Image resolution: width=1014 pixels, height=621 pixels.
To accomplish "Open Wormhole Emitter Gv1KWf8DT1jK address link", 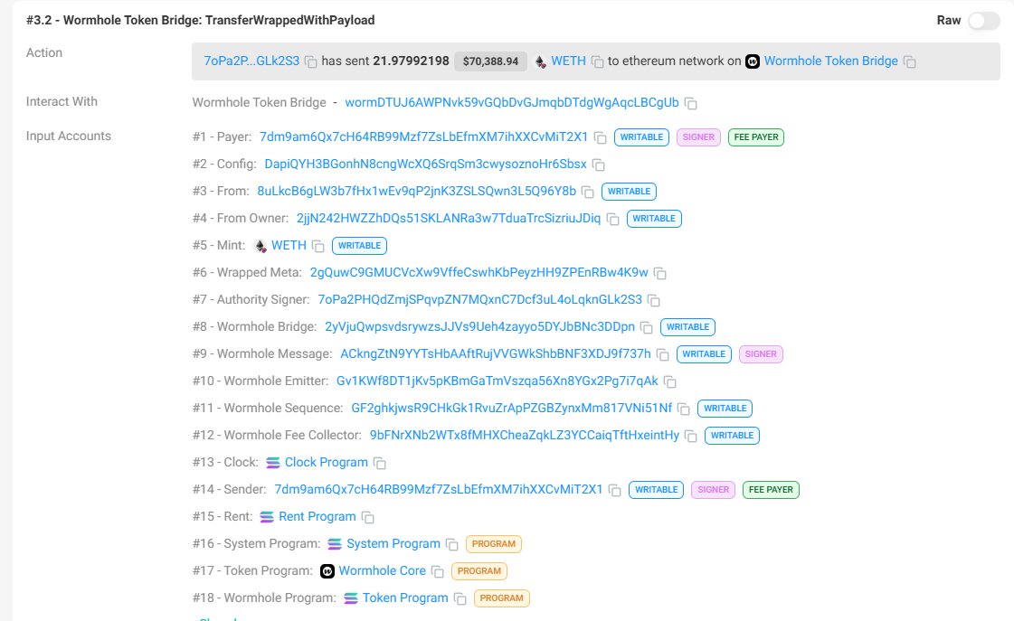I will tap(498, 381).
